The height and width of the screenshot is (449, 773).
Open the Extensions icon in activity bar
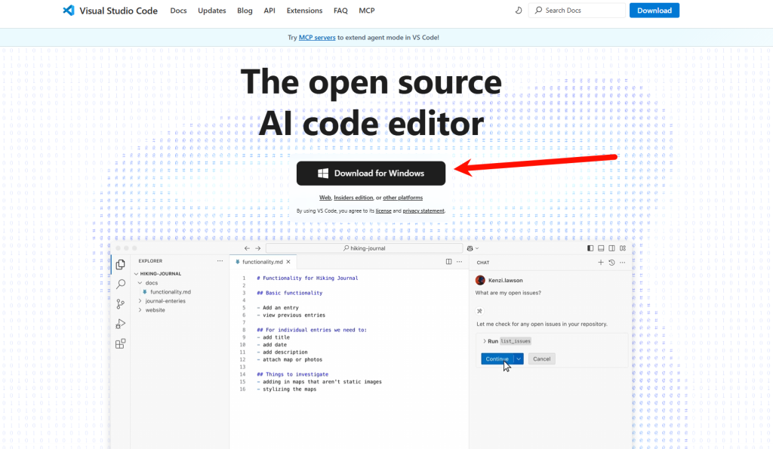point(120,343)
